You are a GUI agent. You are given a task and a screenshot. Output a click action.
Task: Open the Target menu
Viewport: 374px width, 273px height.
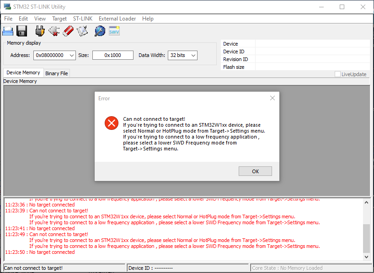tap(59, 19)
